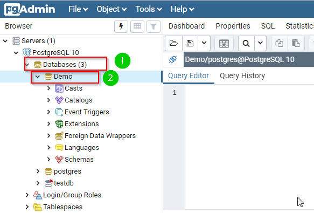
Task: Open the Tools menu
Action: click(149, 9)
